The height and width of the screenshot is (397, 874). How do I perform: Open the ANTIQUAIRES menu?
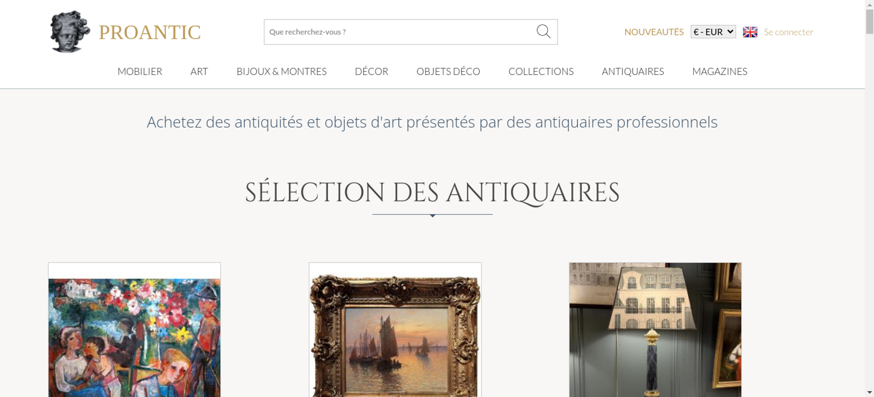tap(633, 71)
